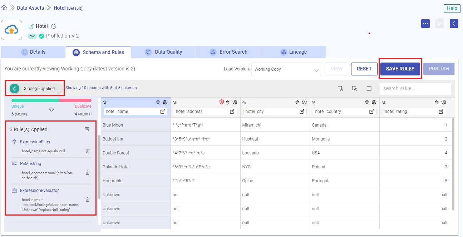463x237 pixels.
Task: Click the SAVE RULES button
Action: tap(400, 69)
